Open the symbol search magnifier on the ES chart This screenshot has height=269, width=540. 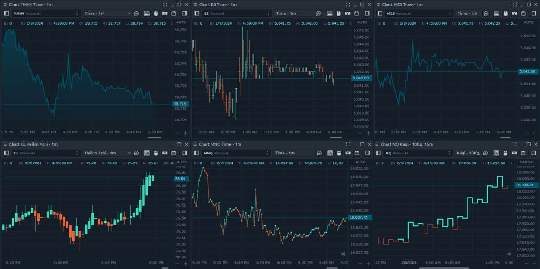(318, 13)
